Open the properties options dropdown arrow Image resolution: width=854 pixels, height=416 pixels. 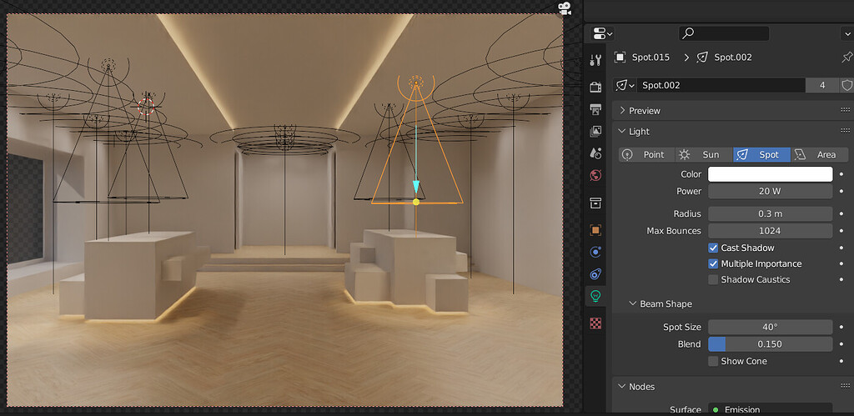click(846, 33)
